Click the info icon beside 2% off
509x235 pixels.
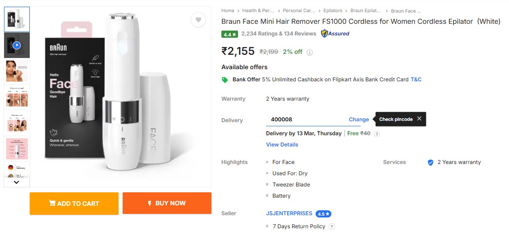coord(310,52)
